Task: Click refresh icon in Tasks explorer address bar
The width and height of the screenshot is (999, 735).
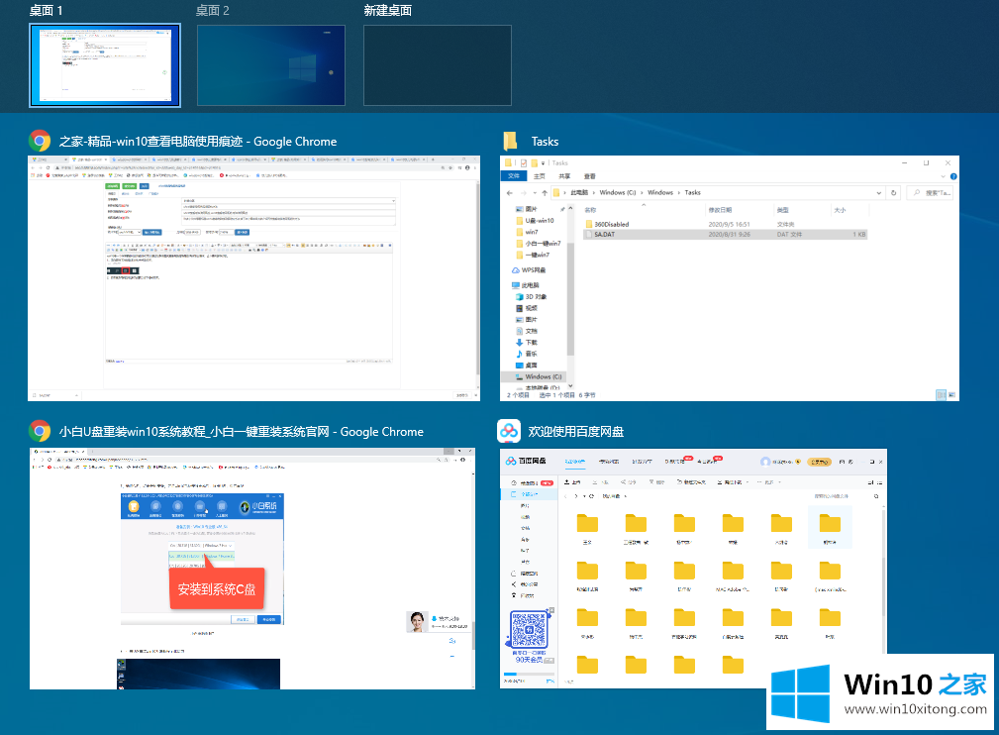Action: click(x=894, y=192)
